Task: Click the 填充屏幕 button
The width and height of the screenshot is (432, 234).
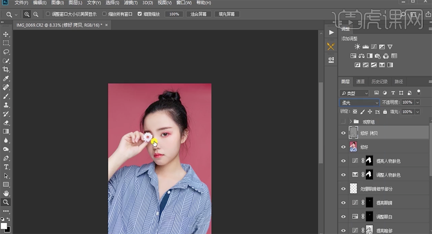Action: click(226, 14)
